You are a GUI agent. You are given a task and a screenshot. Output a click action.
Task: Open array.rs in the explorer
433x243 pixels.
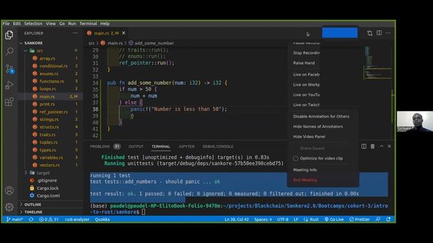47,59
